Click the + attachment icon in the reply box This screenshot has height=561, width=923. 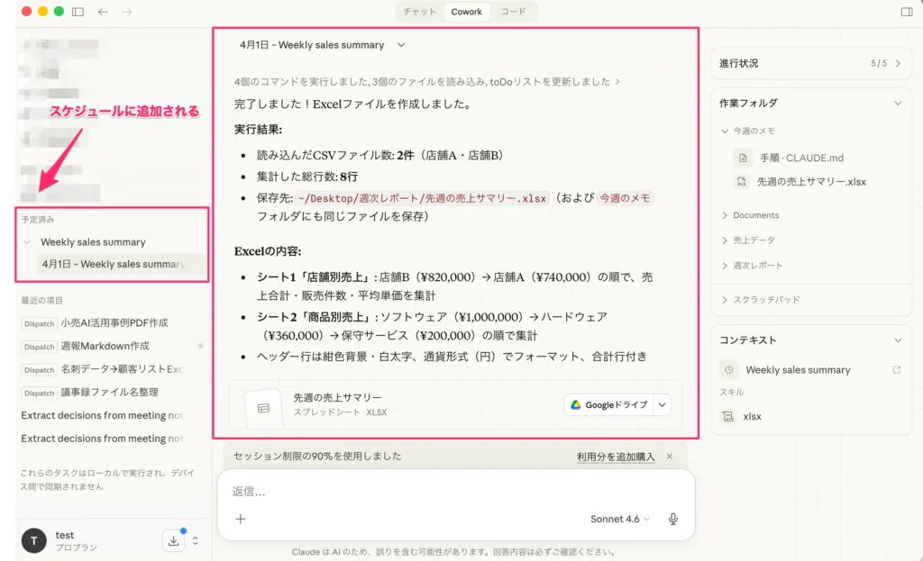pyautogui.click(x=240, y=518)
